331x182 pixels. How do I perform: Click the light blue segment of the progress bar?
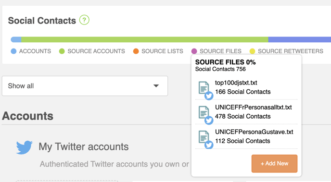(16, 39)
